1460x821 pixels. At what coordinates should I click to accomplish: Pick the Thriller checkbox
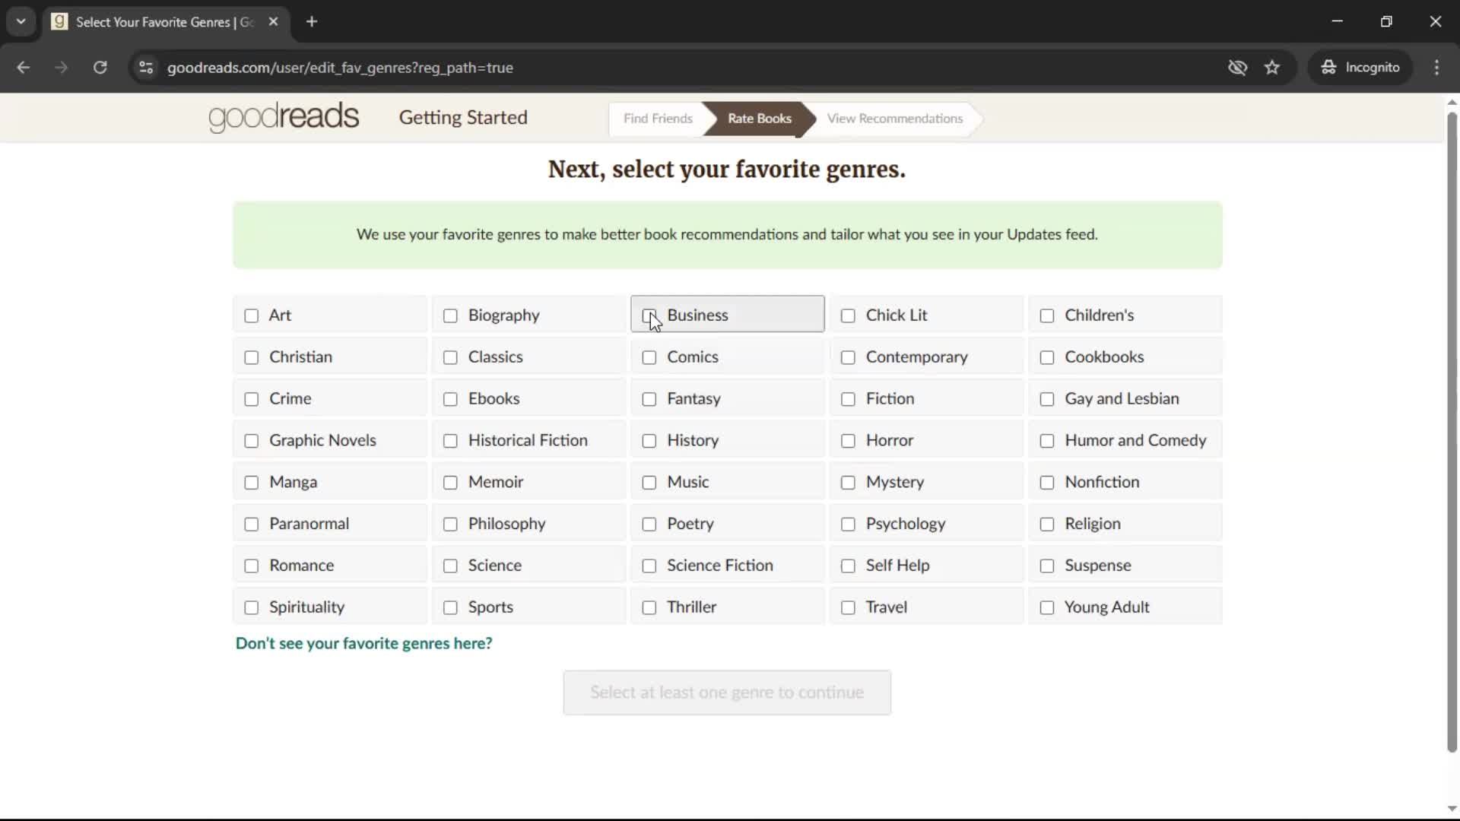(x=649, y=608)
